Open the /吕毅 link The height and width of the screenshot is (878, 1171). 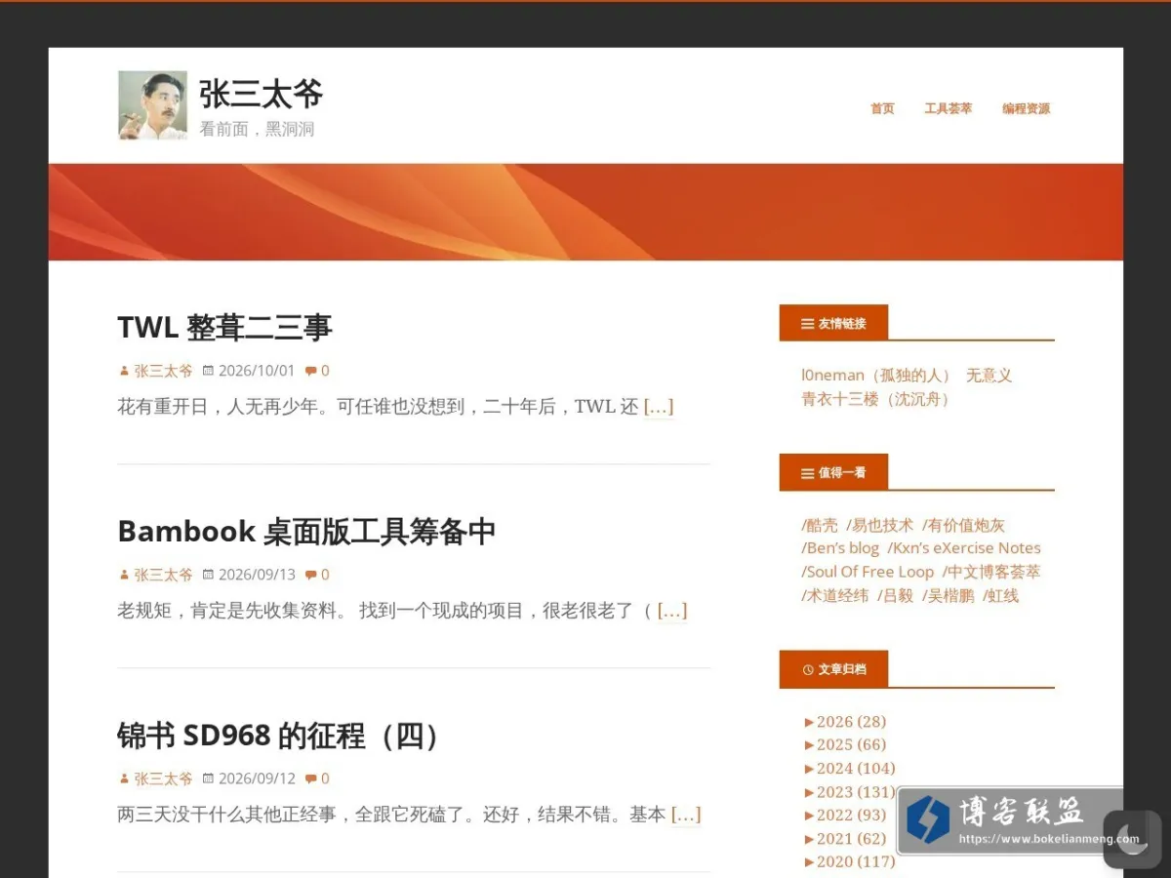[x=896, y=595]
